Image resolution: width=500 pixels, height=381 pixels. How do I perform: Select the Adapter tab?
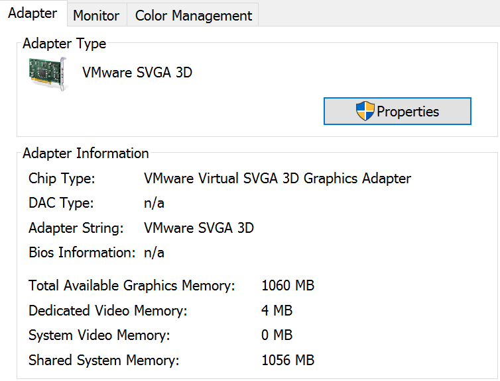click(x=33, y=13)
